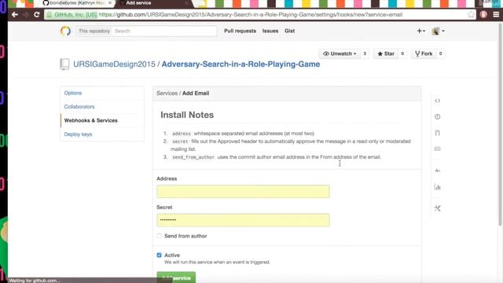Image resolution: width=503 pixels, height=283 pixels.
Task: Open the Pulse icon in right sidebar
Action: [437, 171]
